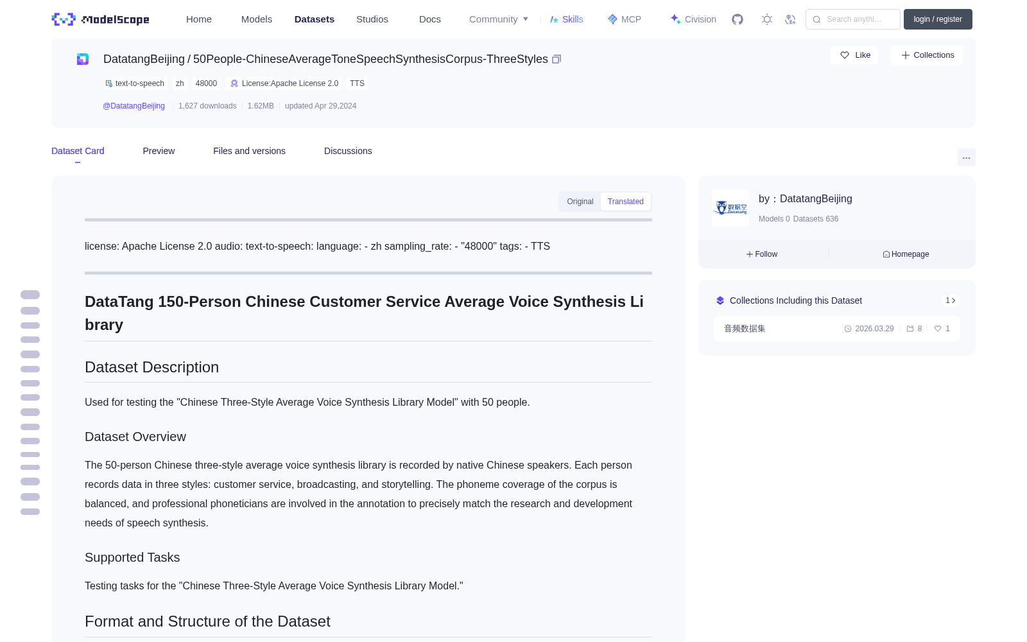Screen dimensions: 1027x642
Task: Switch card view to Translated
Action: click(626, 202)
